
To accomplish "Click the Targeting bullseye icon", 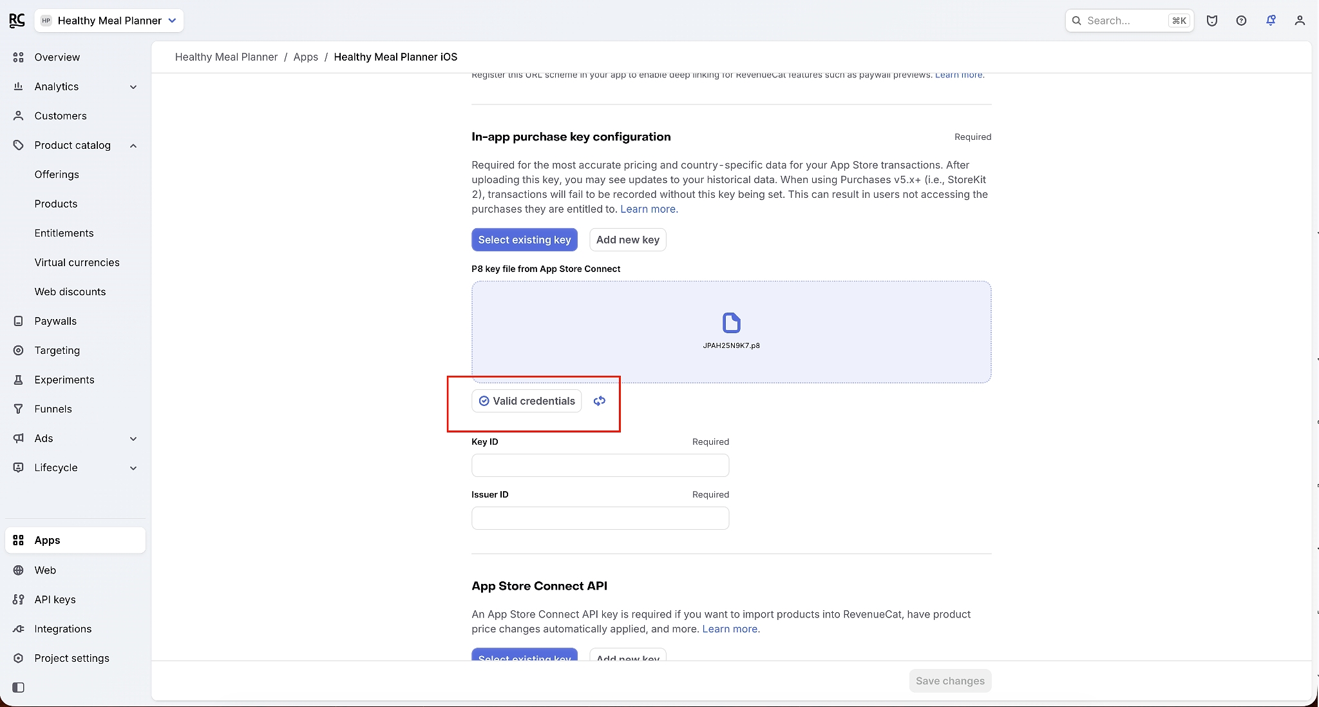I will (19, 351).
